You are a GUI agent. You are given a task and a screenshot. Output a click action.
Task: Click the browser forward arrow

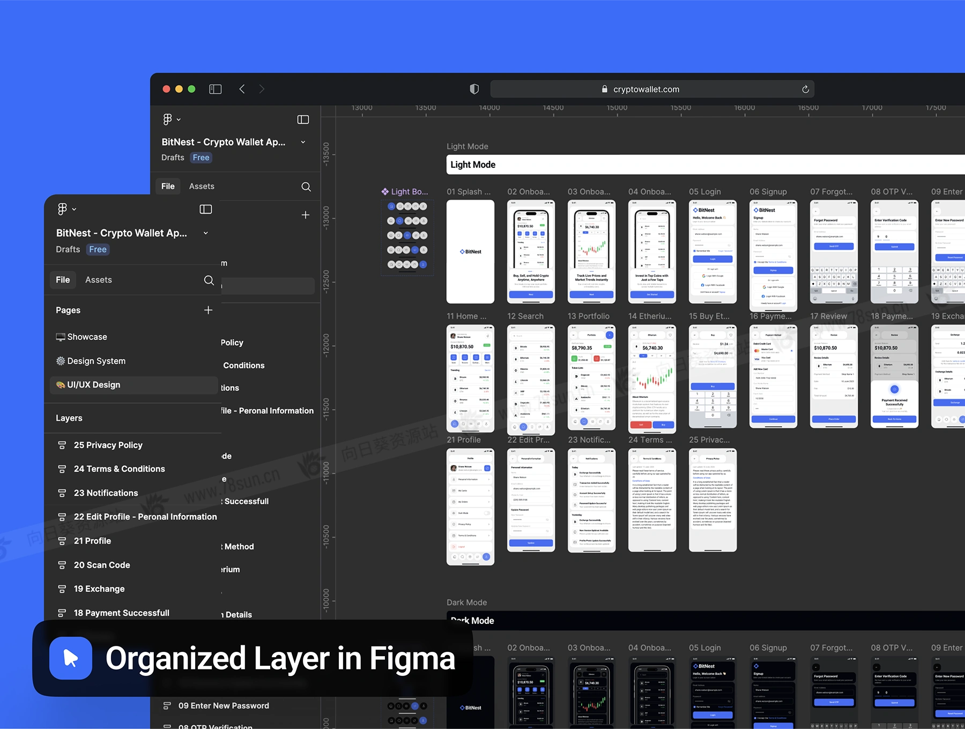click(x=262, y=89)
